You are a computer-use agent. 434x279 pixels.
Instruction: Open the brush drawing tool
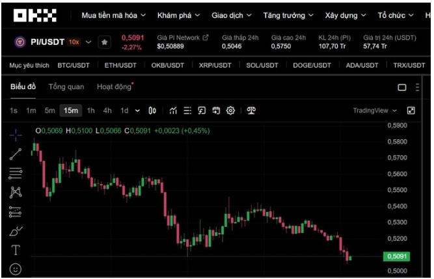16,231
